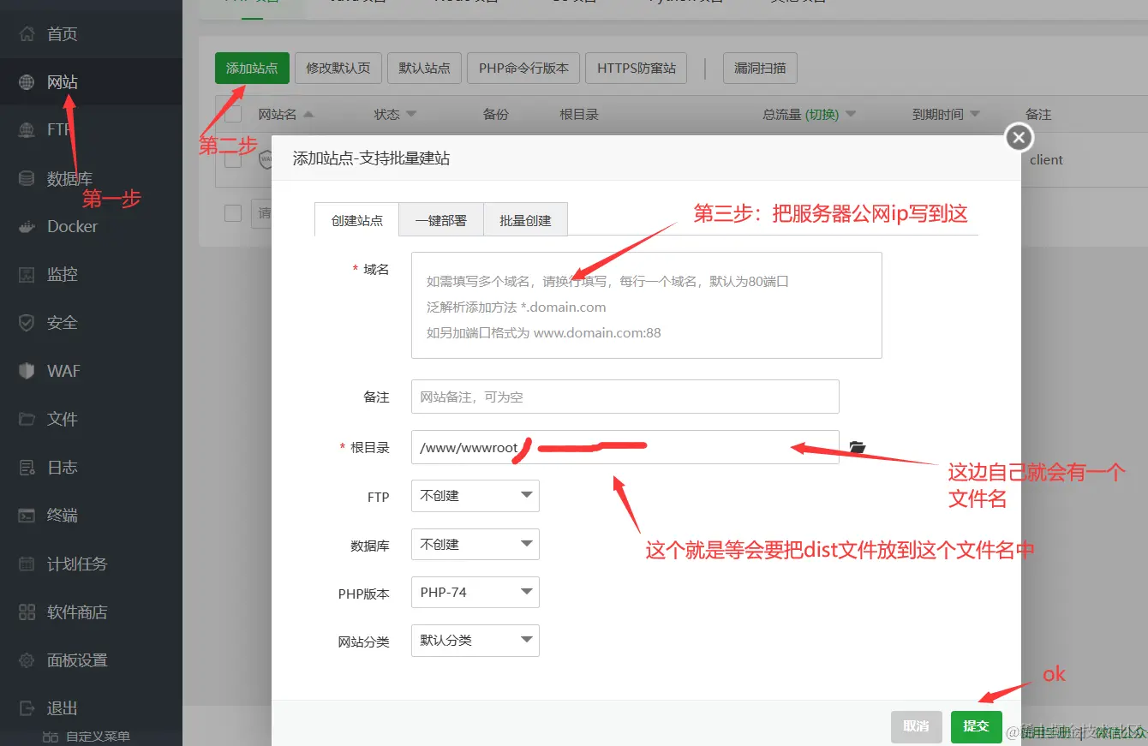The width and height of the screenshot is (1148, 746).
Task: Browse root directory with folder icon
Action: pos(858,447)
